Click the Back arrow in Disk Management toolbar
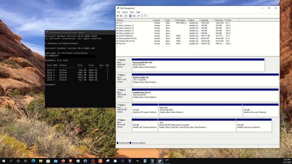 pos(118,16)
